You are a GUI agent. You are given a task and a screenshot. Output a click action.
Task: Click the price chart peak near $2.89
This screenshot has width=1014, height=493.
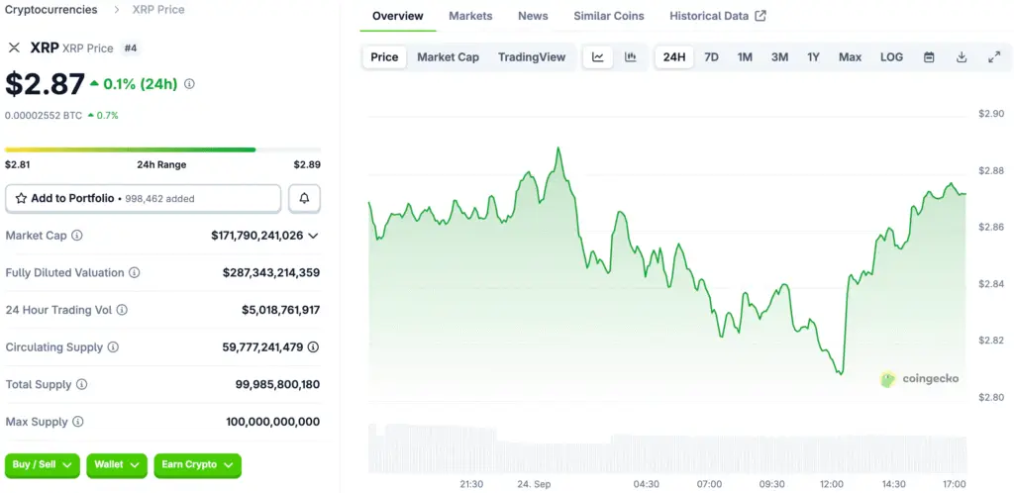tap(558, 148)
